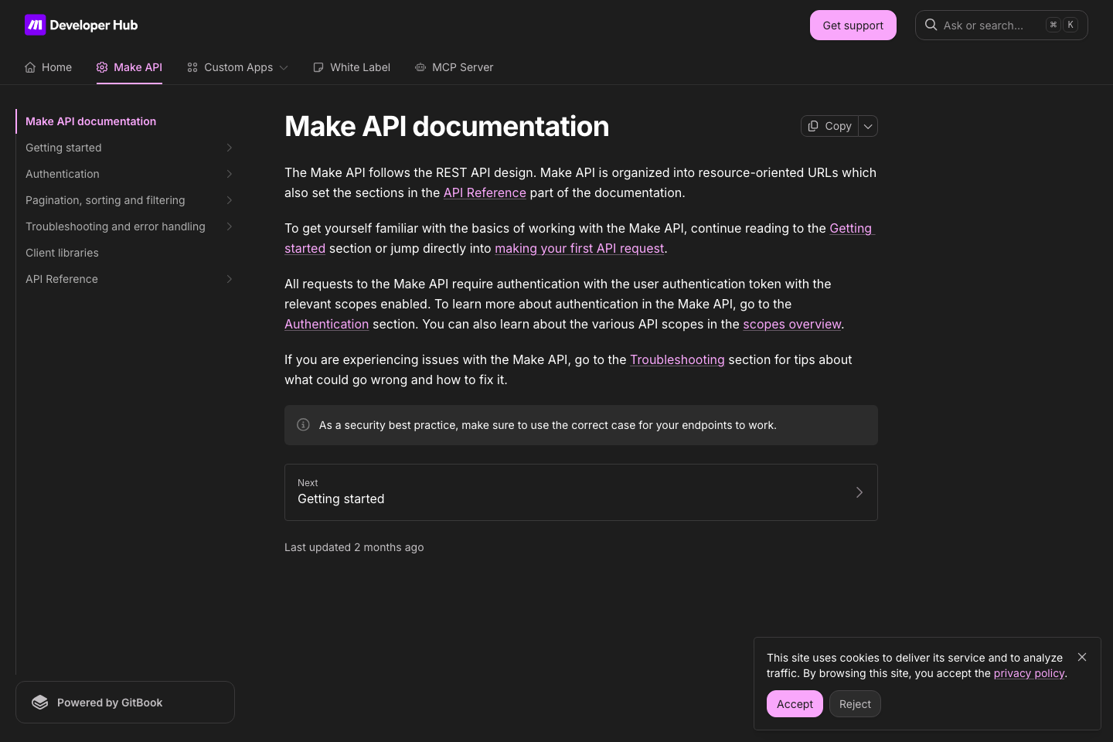Click the copy icon on the Copy button
The width and height of the screenshot is (1113, 742).
(813, 125)
